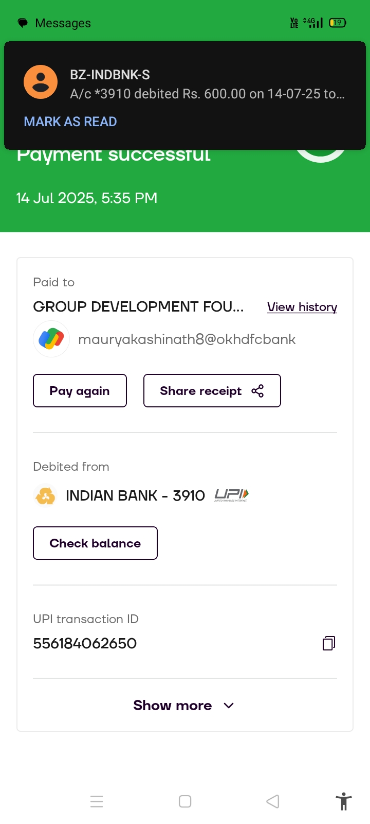Viewport: 370px width, 824px height.
Task: Tap the Google Pay logo icon
Action: tap(51, 339)
